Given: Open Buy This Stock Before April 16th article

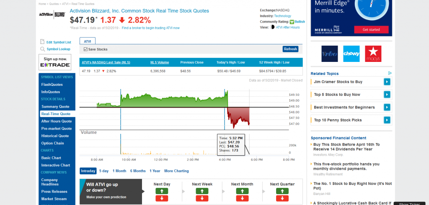Looking at the screenshot, I should click(346, 147).
